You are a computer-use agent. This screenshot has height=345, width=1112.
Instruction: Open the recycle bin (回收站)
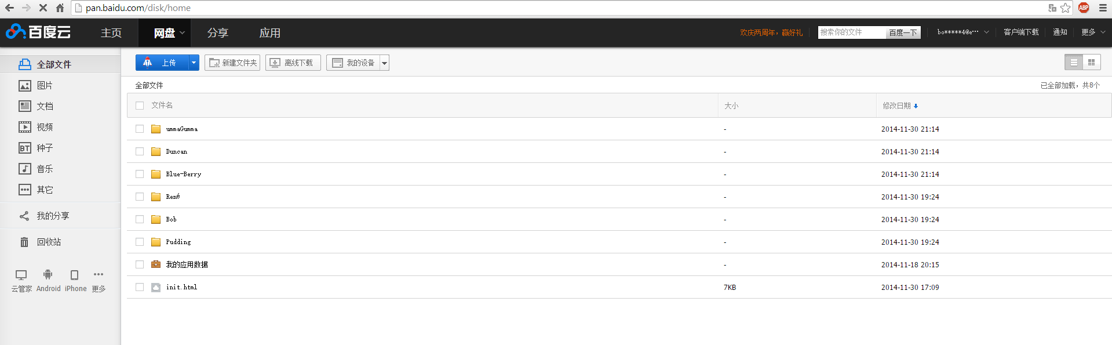41,242
